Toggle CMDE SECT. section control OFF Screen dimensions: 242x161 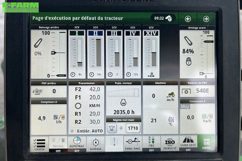point(188,143)
